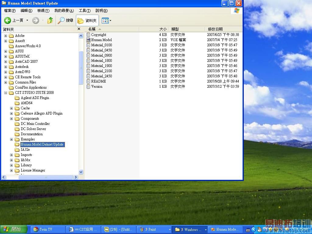Screen dimensions: 312x234
Task: Expand the Adobe folder node
Action: click(x=5, y=36)
